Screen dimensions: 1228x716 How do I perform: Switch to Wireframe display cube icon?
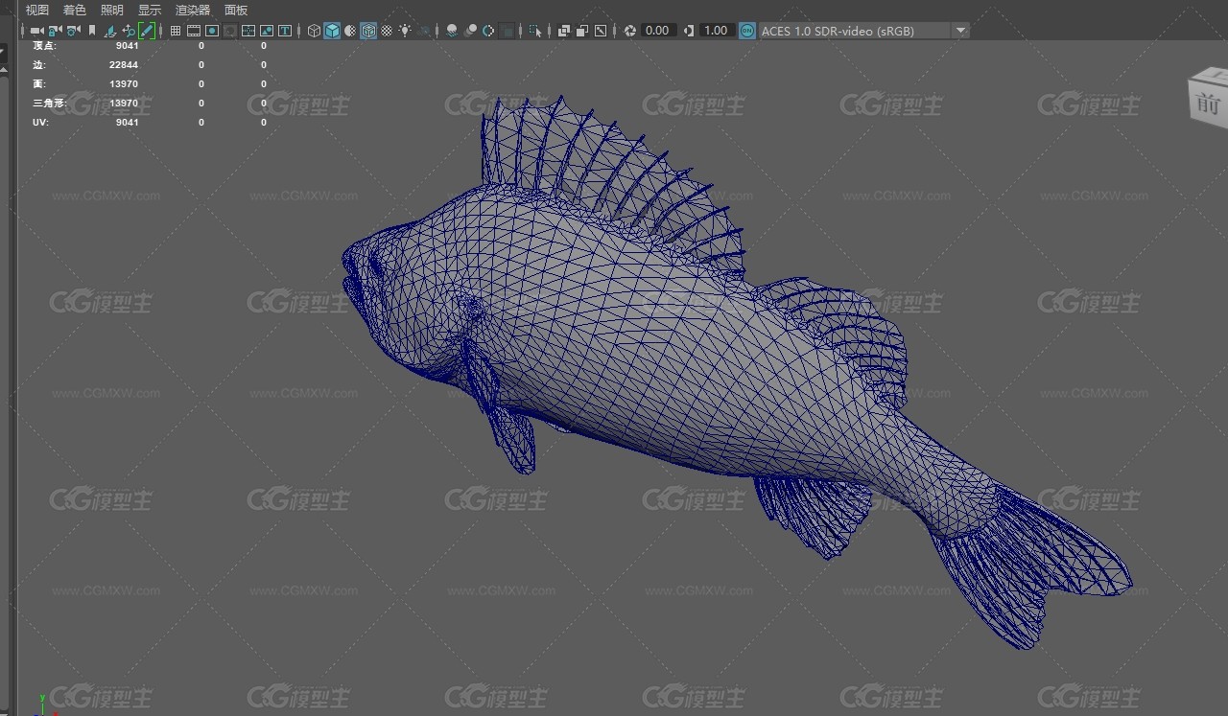point(314,31)
